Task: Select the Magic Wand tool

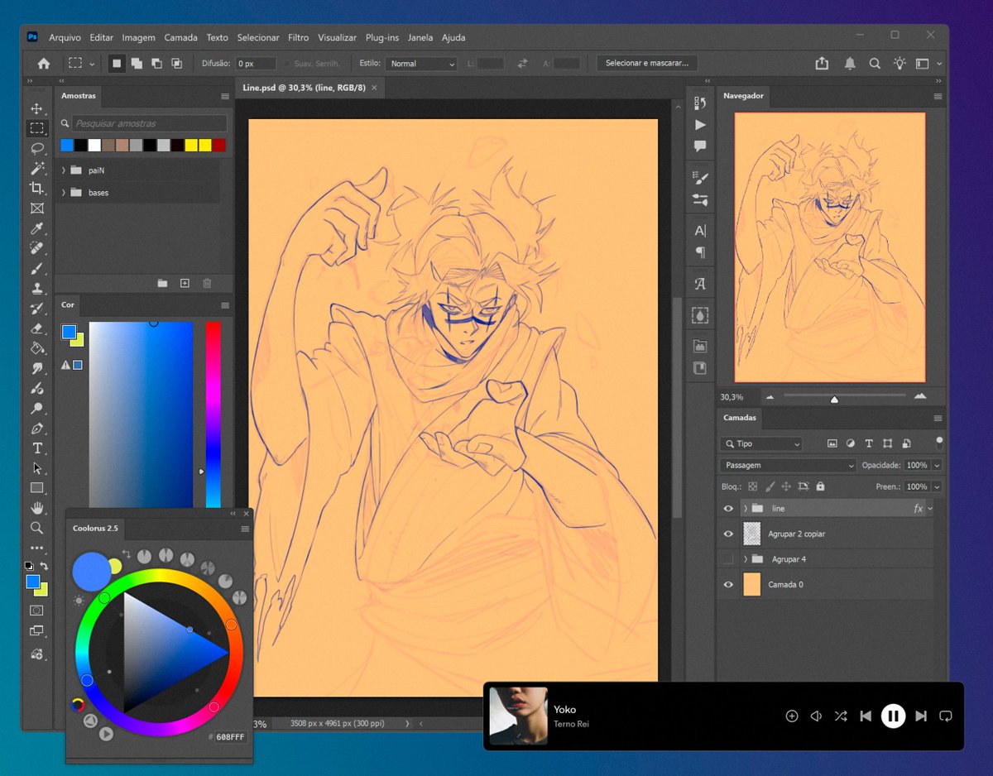Action: coord(37,168)
